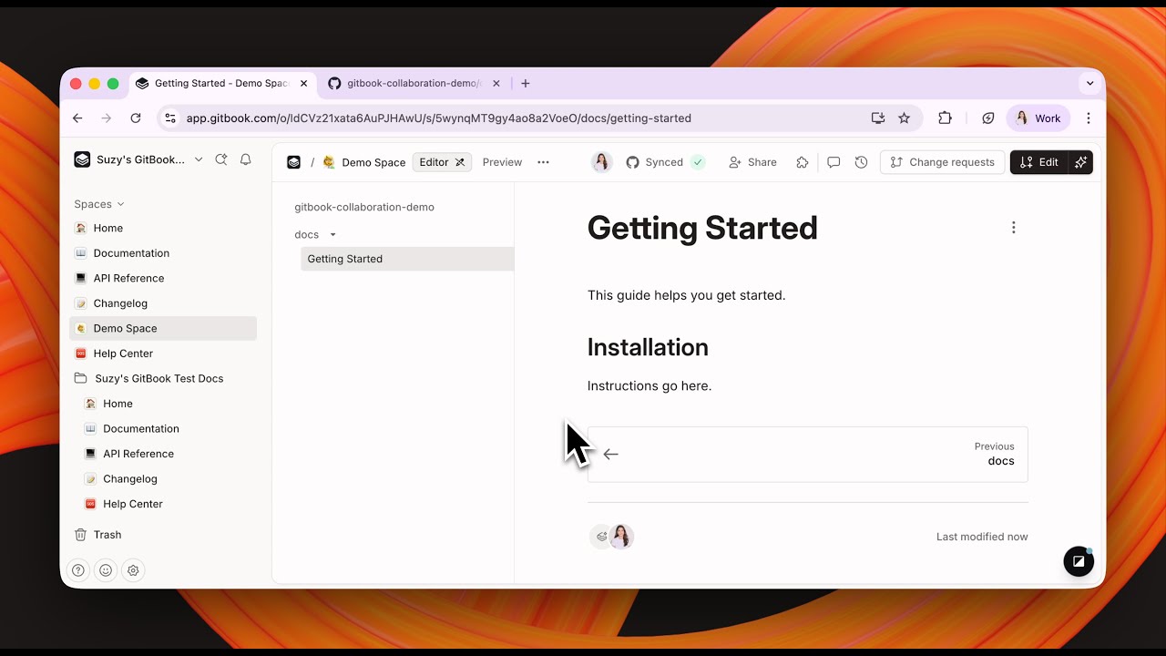Click the address bar URL
The height and width of the screenshot is (656, 1166).
tap(438, 118)
